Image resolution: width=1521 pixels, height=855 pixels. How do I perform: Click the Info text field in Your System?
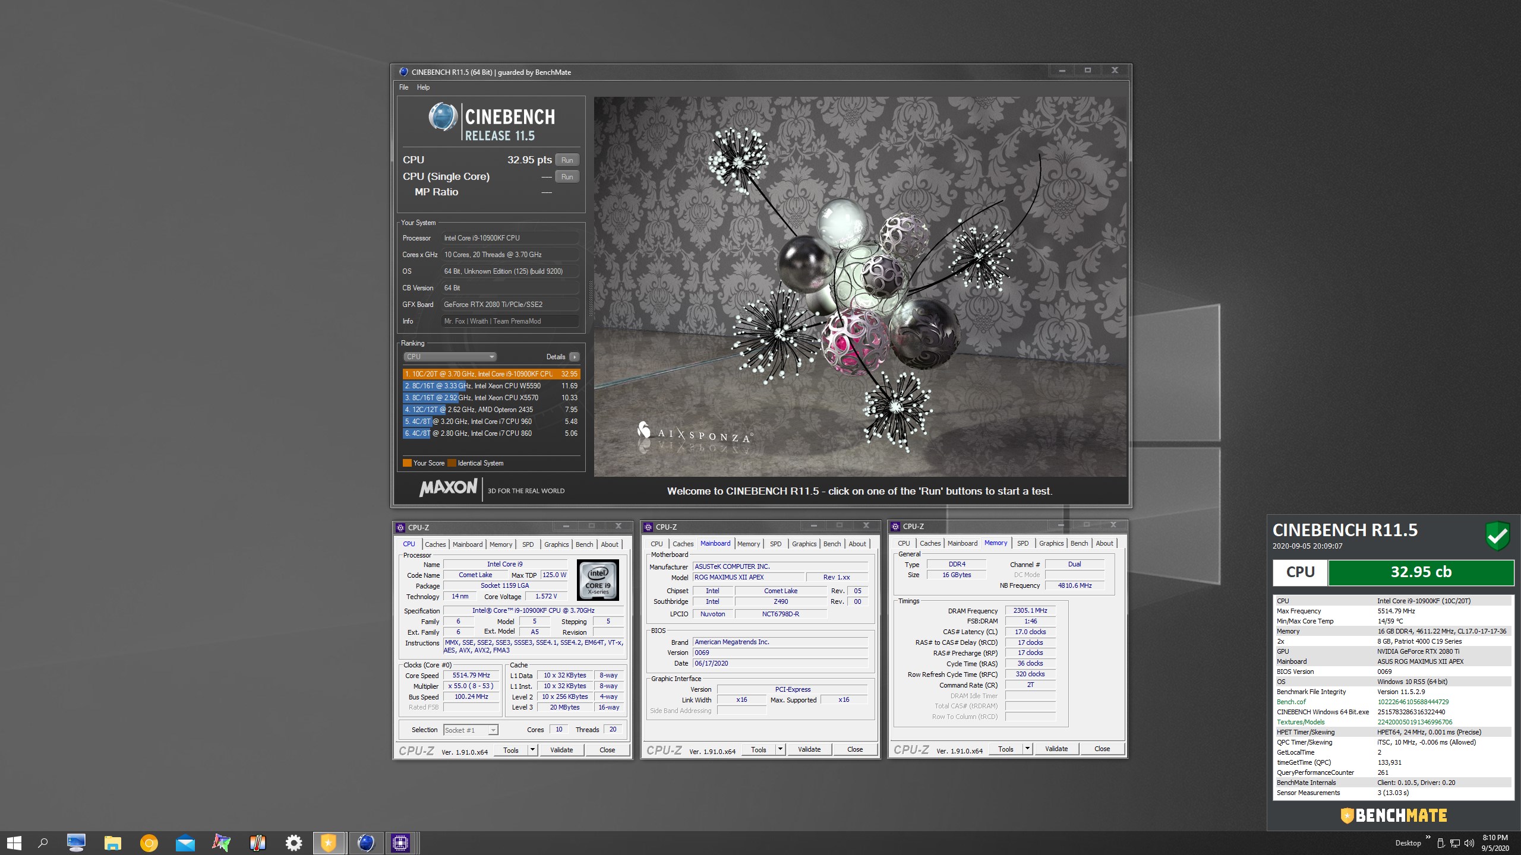pos(510,321)
